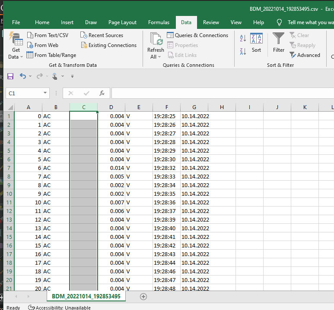Customize the Quick Access Toolbar
Image resolution: width=334 pixels, height=310 pixels.
click(x=73, y=76)
